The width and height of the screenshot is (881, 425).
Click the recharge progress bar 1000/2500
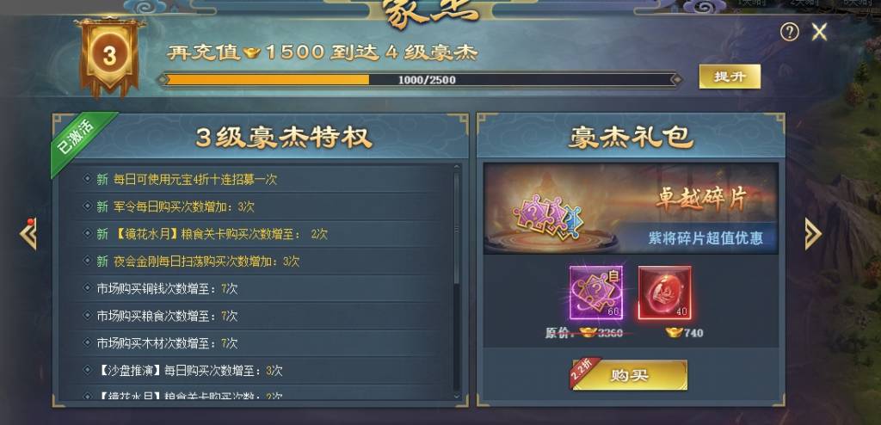click(x=419, y=79)
